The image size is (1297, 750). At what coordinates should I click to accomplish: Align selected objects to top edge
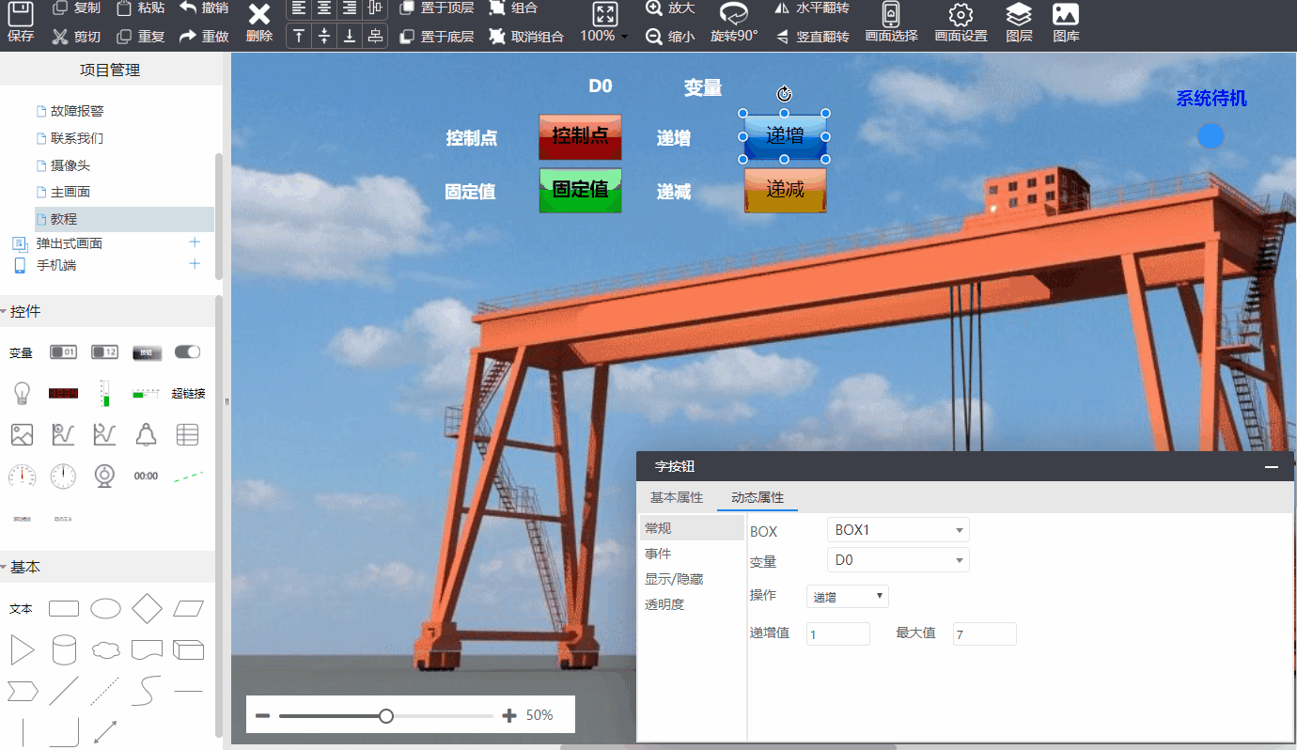[x=299, y=36]
